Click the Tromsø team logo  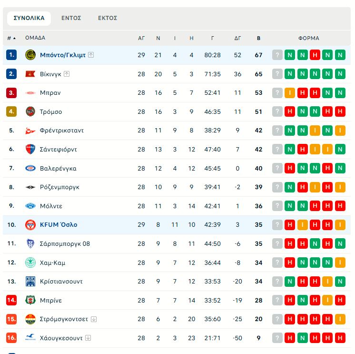coord(30,111)
